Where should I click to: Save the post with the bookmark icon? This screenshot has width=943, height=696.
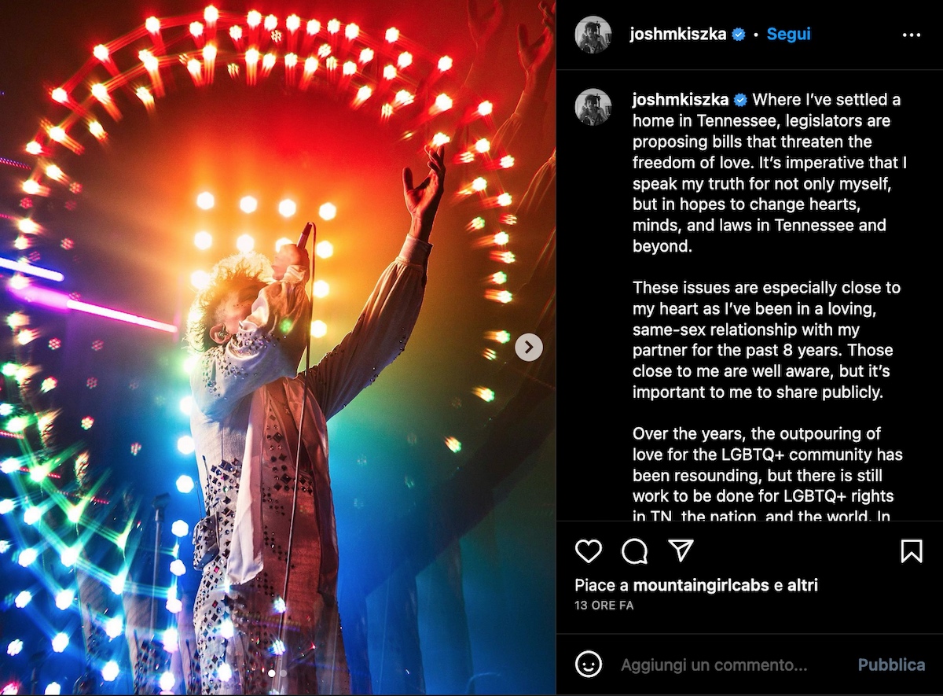pos(912,551)
